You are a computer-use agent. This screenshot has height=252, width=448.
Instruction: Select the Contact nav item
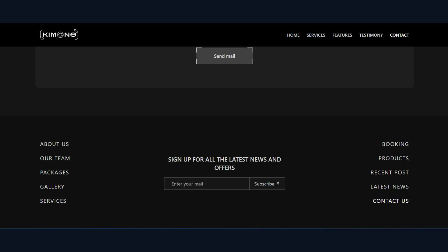[x=399, y=35]
